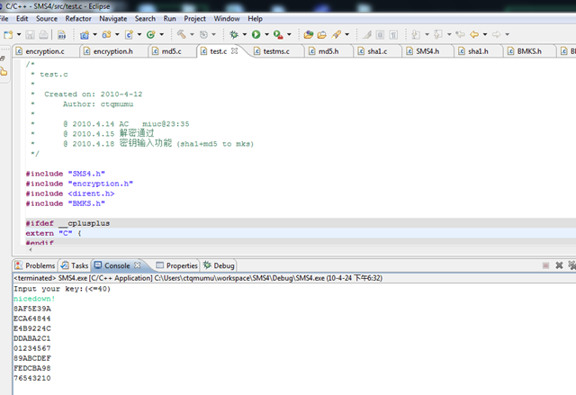Click the Save icon in toolbar
The height and width of the screenshot is (395, 576).
pyautogui.click(x=30, y=34)
